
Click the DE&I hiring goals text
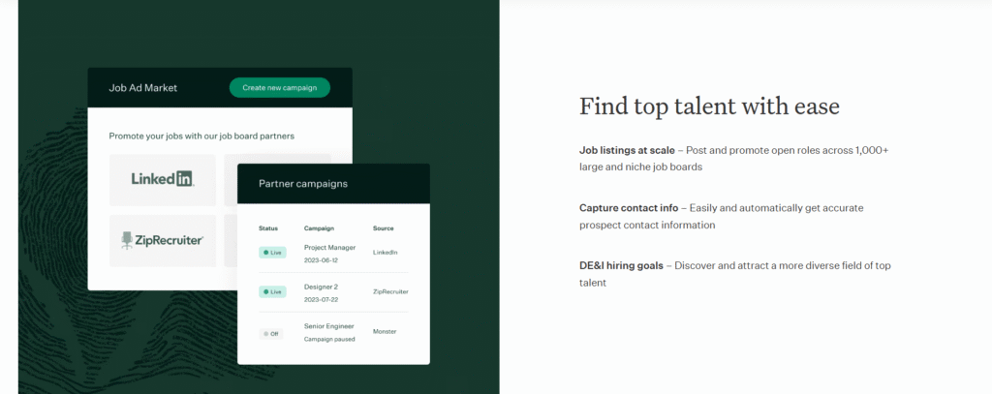621,265
